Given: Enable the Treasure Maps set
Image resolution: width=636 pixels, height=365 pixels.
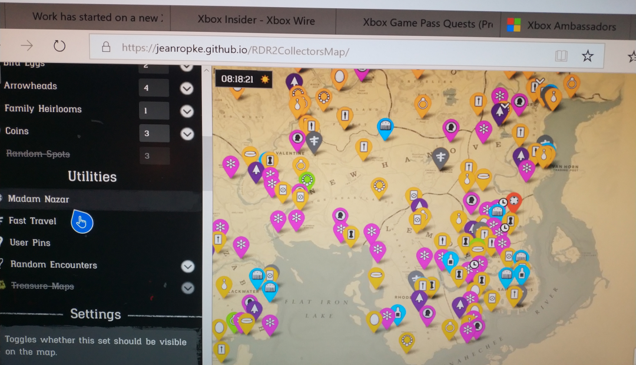Looking at the screenshot, I should 42,286.
